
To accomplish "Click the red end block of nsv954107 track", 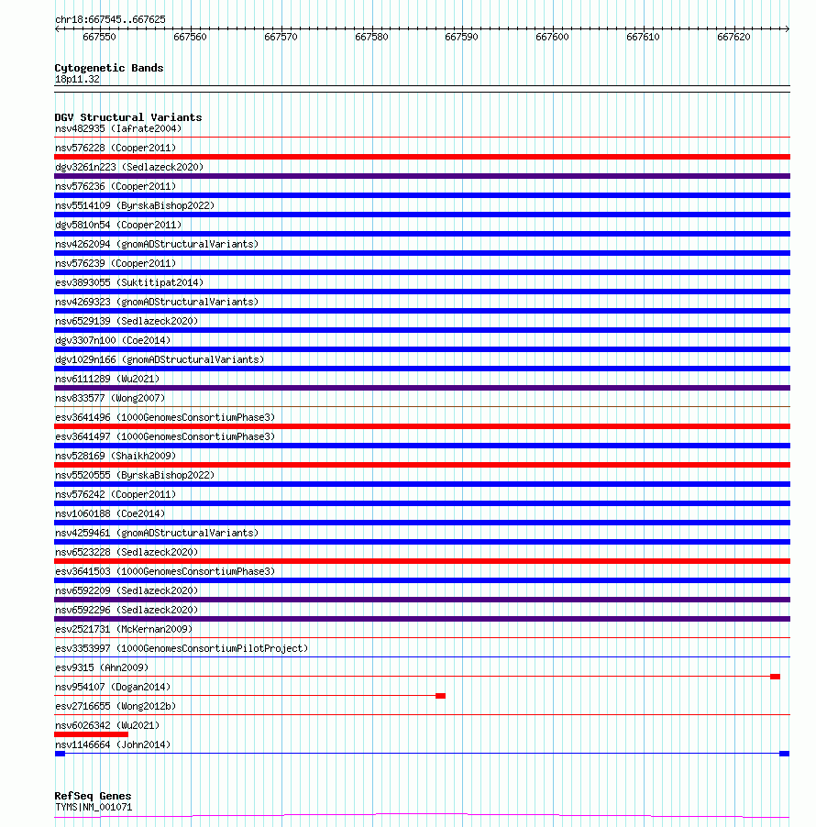I will 440,696.
